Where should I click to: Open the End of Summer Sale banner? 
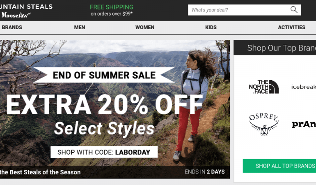click(104, 75)
